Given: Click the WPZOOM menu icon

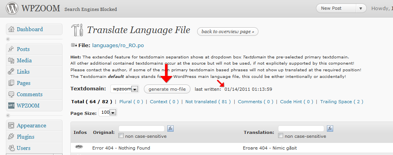Looking at the screenshot, I should pos(11,106).
